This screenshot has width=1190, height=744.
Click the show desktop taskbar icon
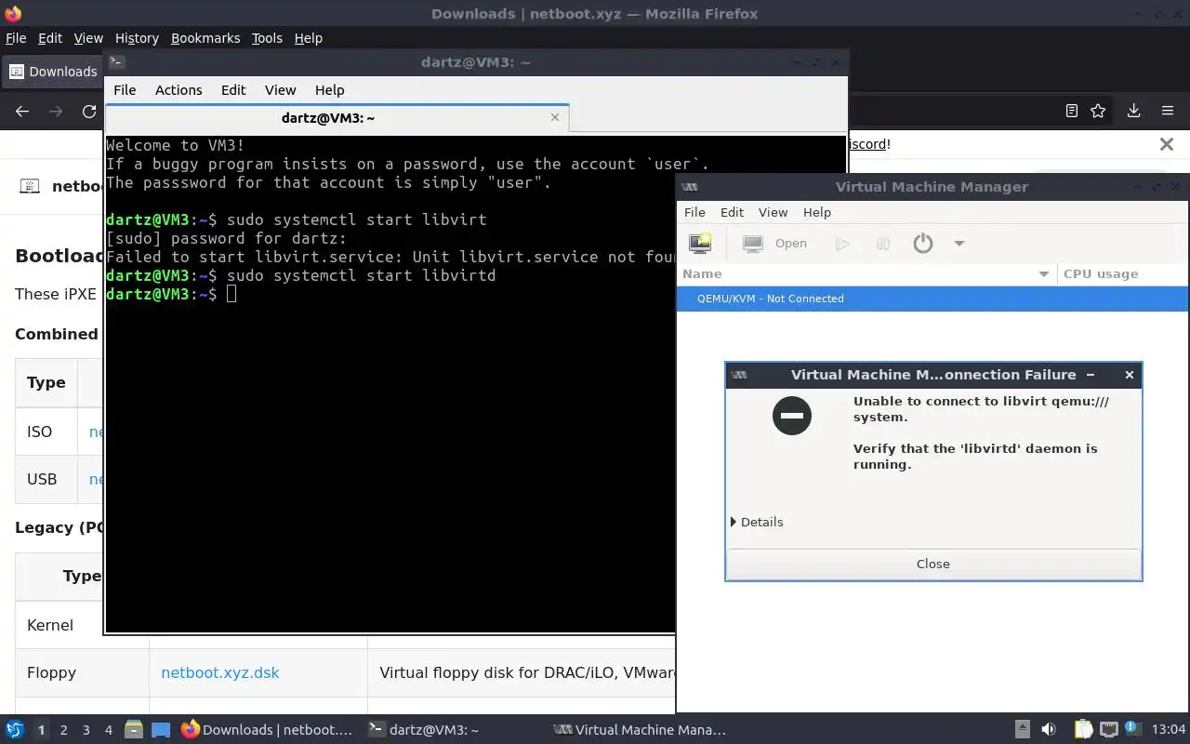(x=161, y=730)
